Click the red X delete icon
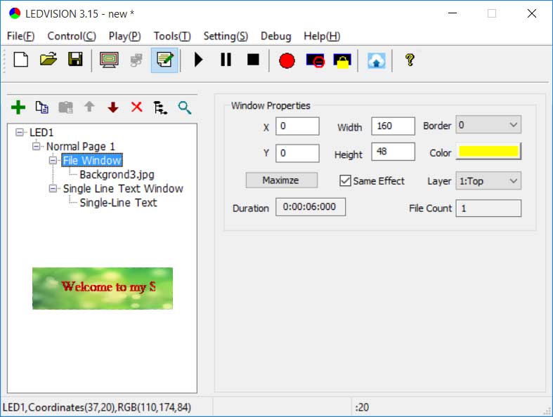553x417 pixels. 137,107
